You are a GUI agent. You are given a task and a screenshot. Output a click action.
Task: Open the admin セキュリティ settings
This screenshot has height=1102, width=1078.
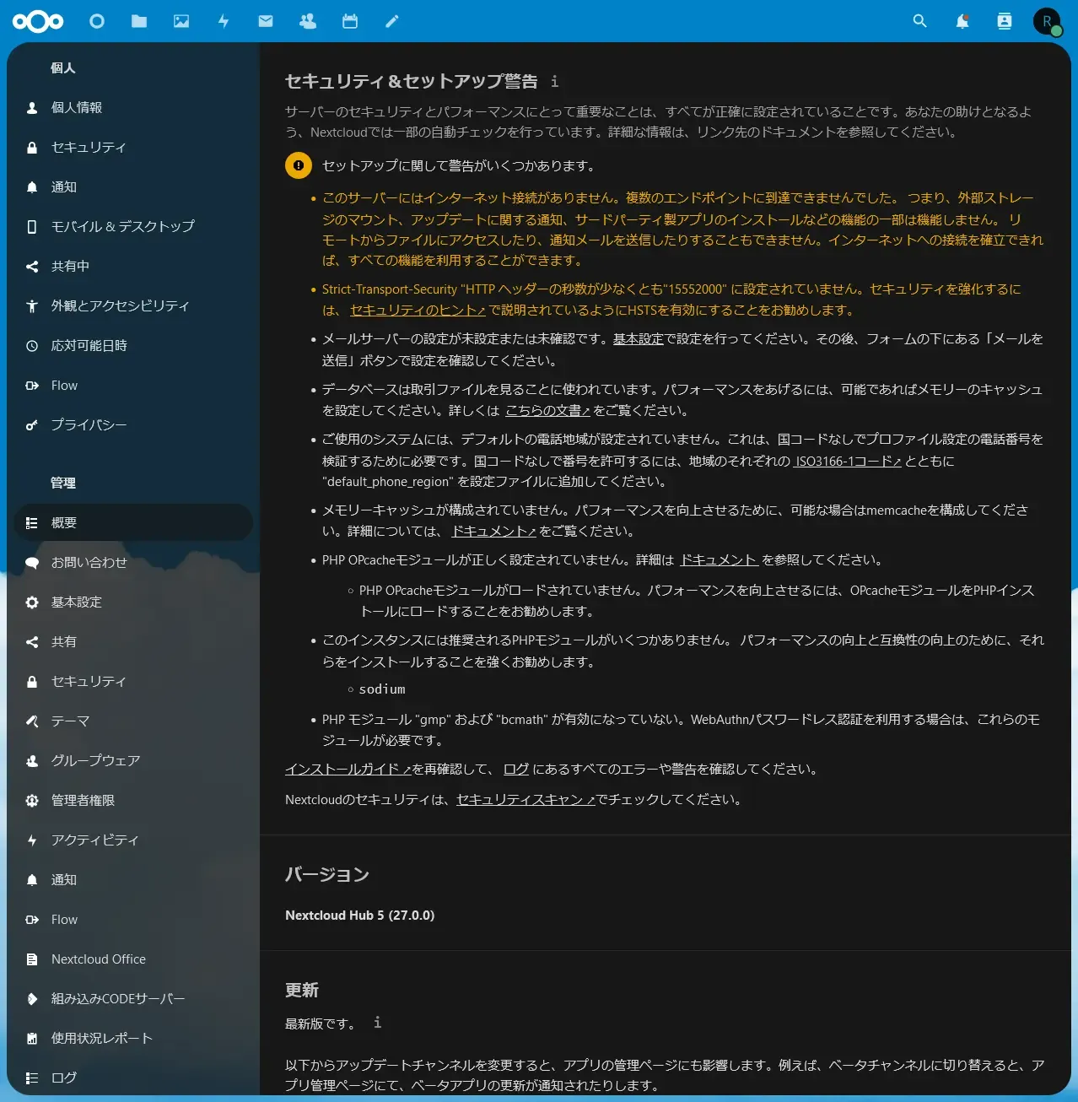tap(133, 681)
